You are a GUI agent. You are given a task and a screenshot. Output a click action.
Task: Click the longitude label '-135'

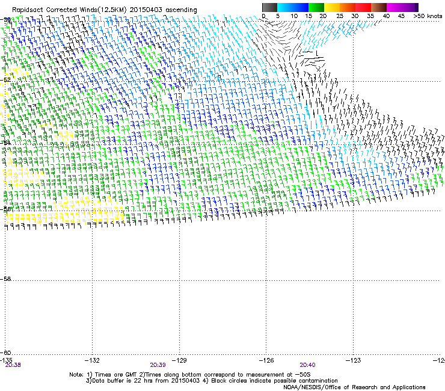(5, 360)
